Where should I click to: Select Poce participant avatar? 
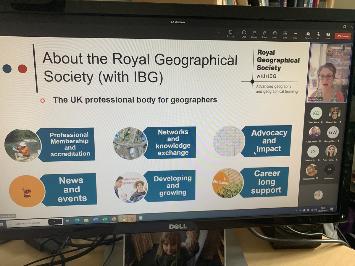point(331,151)
